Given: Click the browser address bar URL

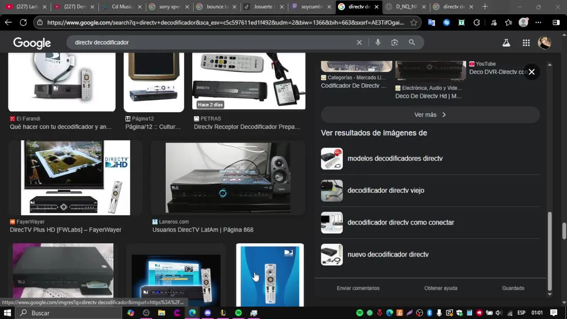Looking at the screenshot, I should (225, 23).
